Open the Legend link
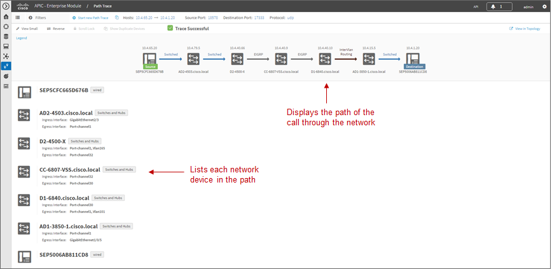552x269 pixels. tap(22, 38)
